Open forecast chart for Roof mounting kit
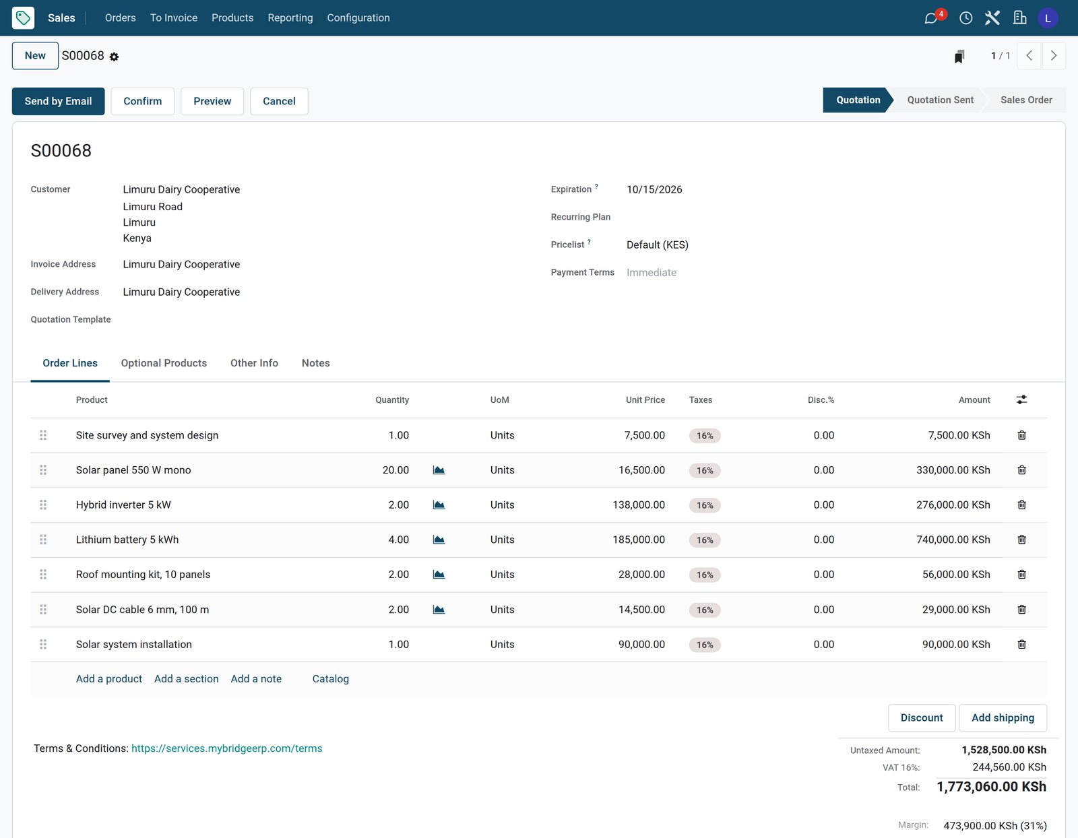Screen dimensions: 1078x838 439,575
